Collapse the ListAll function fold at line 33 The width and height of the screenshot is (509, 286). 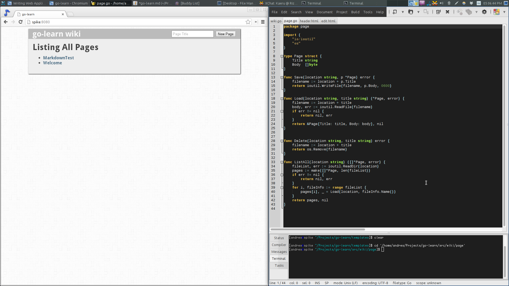pyautogui.click(x=282, y=162)
